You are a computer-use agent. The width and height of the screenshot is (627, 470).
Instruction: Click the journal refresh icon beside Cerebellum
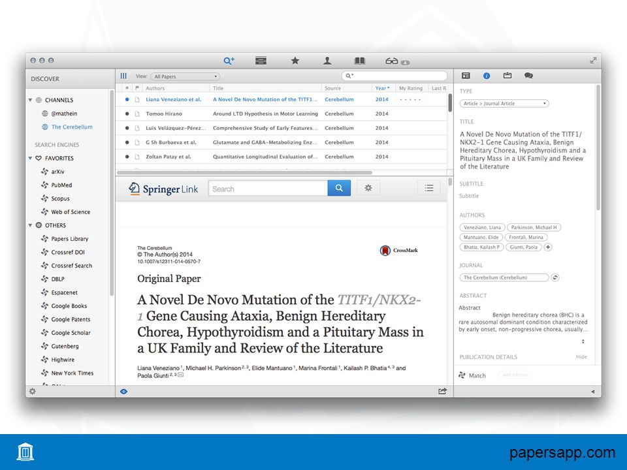pyautogui.click(x=555, y=277)
